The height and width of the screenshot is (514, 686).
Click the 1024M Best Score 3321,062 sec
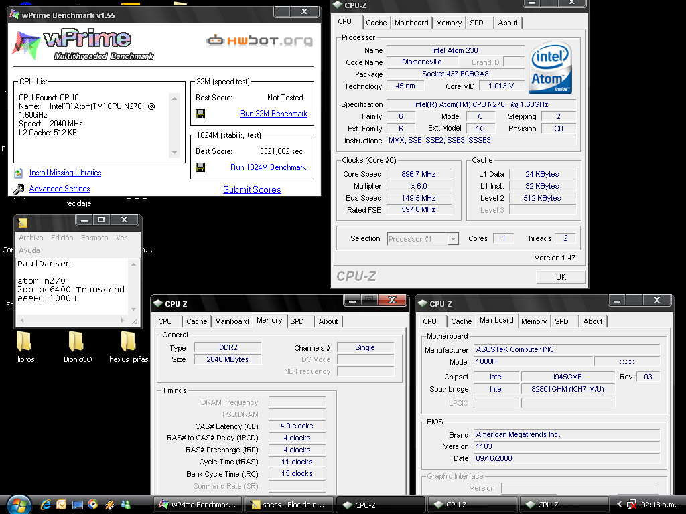(x=281, y=151)
